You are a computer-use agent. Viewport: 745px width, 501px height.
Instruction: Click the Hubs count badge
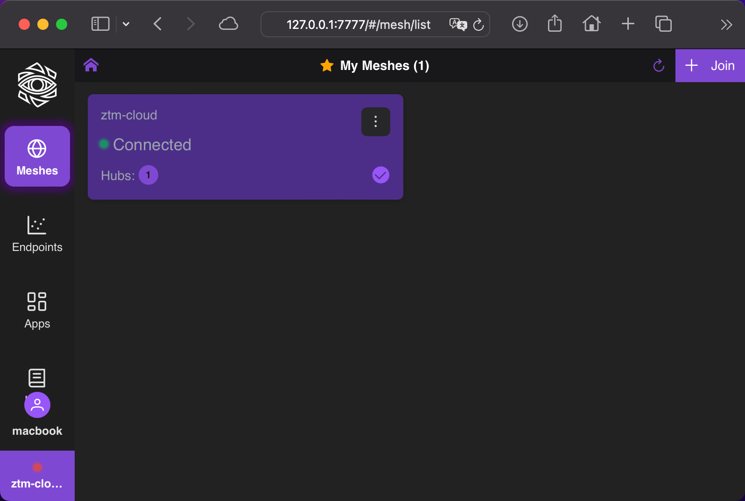(x=148, y=175)
